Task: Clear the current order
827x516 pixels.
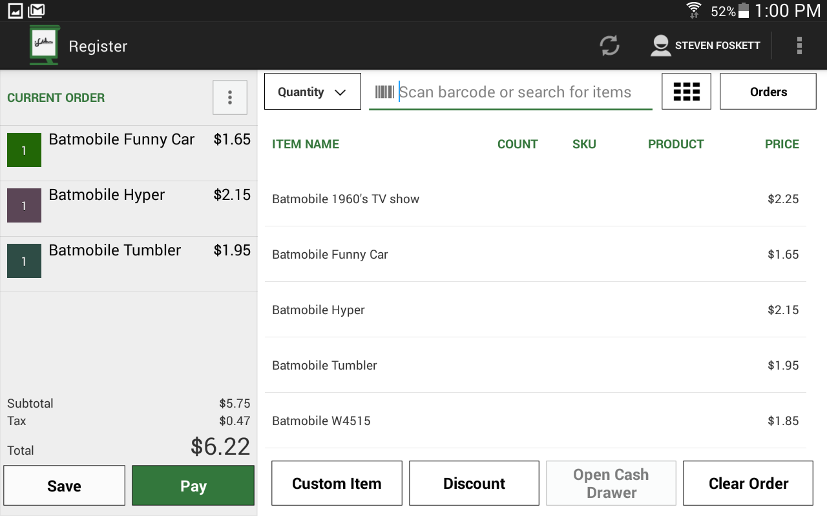Action: pyautogui.click(x=748, y=483)
